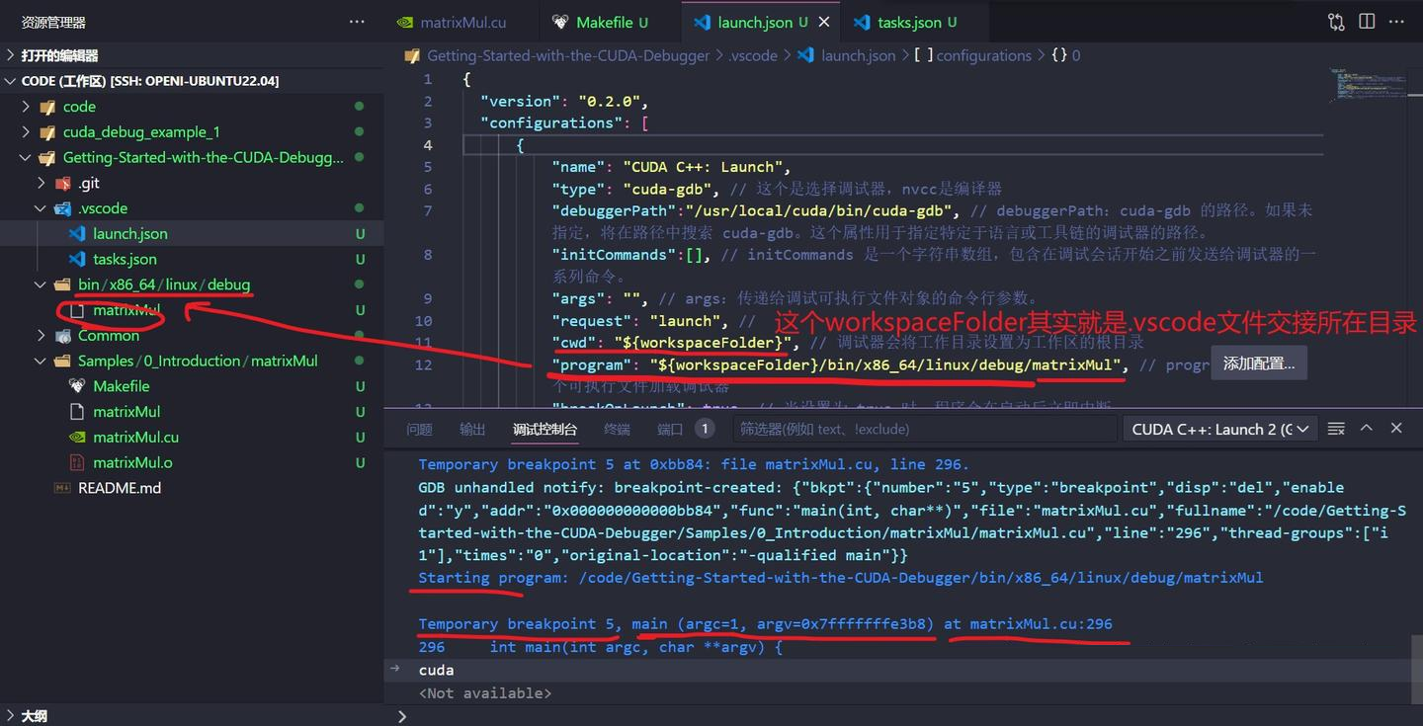
Task: Click the matrixMul.o object file icon
Action: (77, 462)
